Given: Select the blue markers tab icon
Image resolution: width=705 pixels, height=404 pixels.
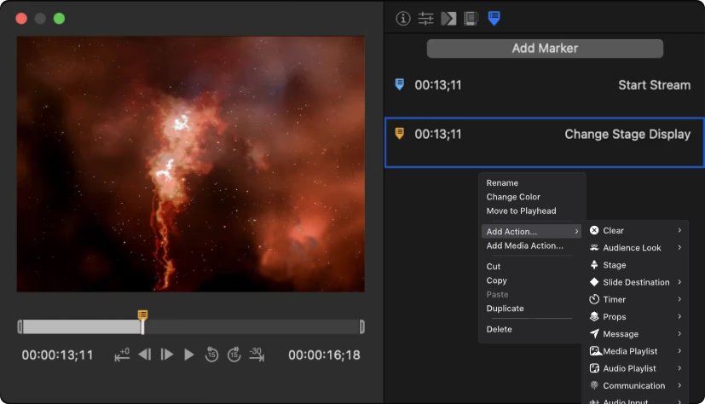Looking at the screenshot, I should point(494,19).
